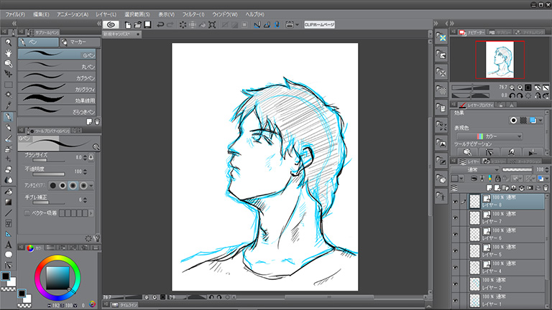Click the Undo arrow in toolbar
This screenshot has width=552, height=310.
160,24
